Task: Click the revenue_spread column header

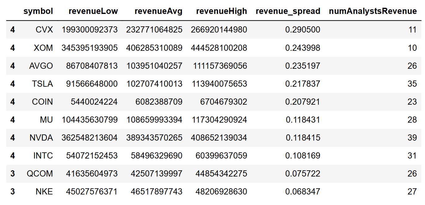Action: coord(288,11)
